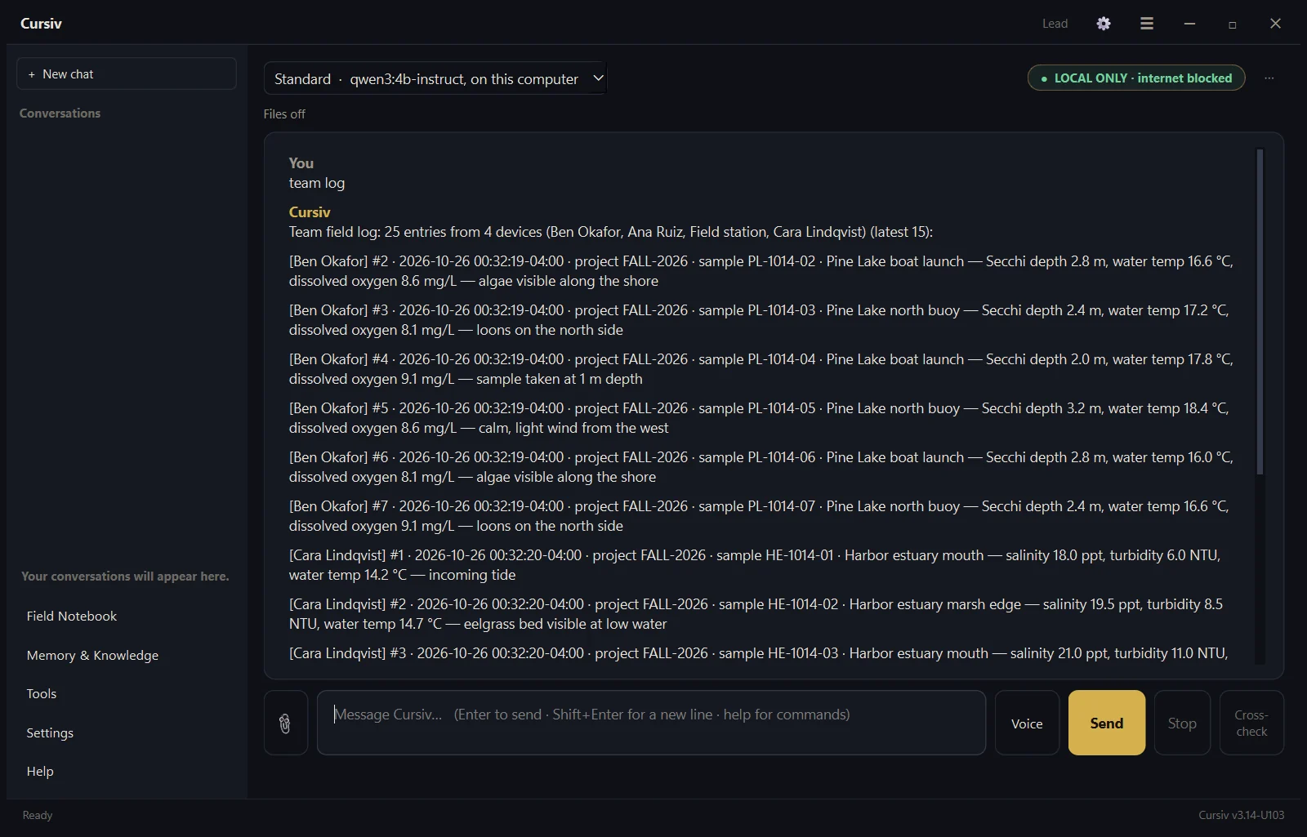
Task: Open Memory & Knowledge section
Action: pyautogui.click(x=92, y=655)
